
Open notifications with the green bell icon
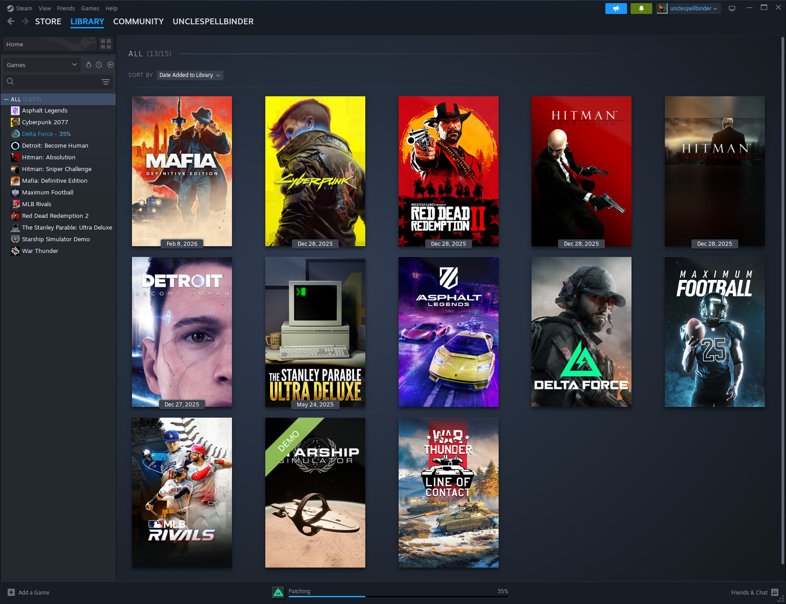click(x=641, y=9)
